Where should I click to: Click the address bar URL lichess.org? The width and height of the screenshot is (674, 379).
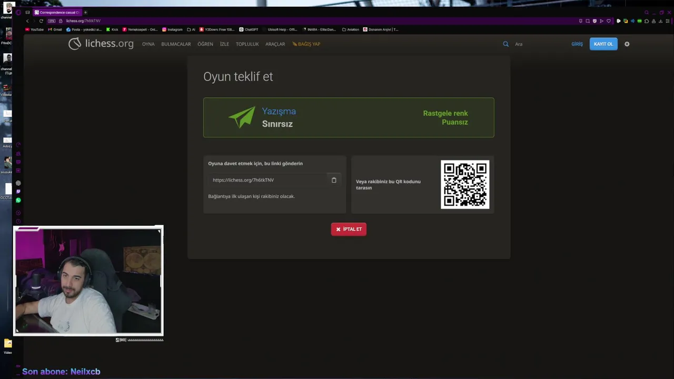click(83, 21)
